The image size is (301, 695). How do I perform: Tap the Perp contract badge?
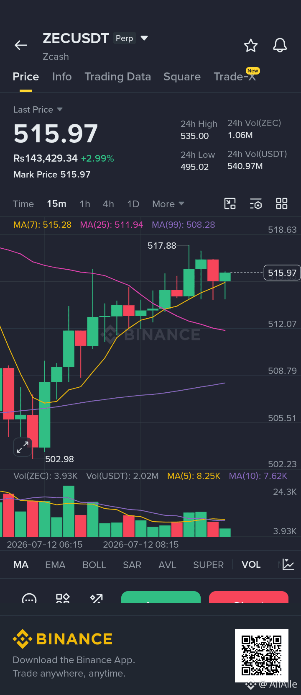(124, 38)
